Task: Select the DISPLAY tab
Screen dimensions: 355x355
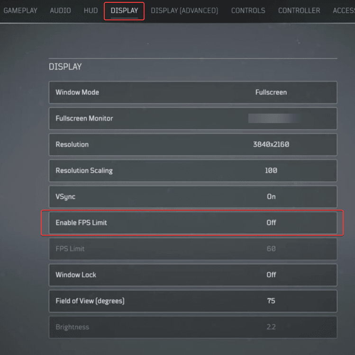Action: tap(124, 10)
